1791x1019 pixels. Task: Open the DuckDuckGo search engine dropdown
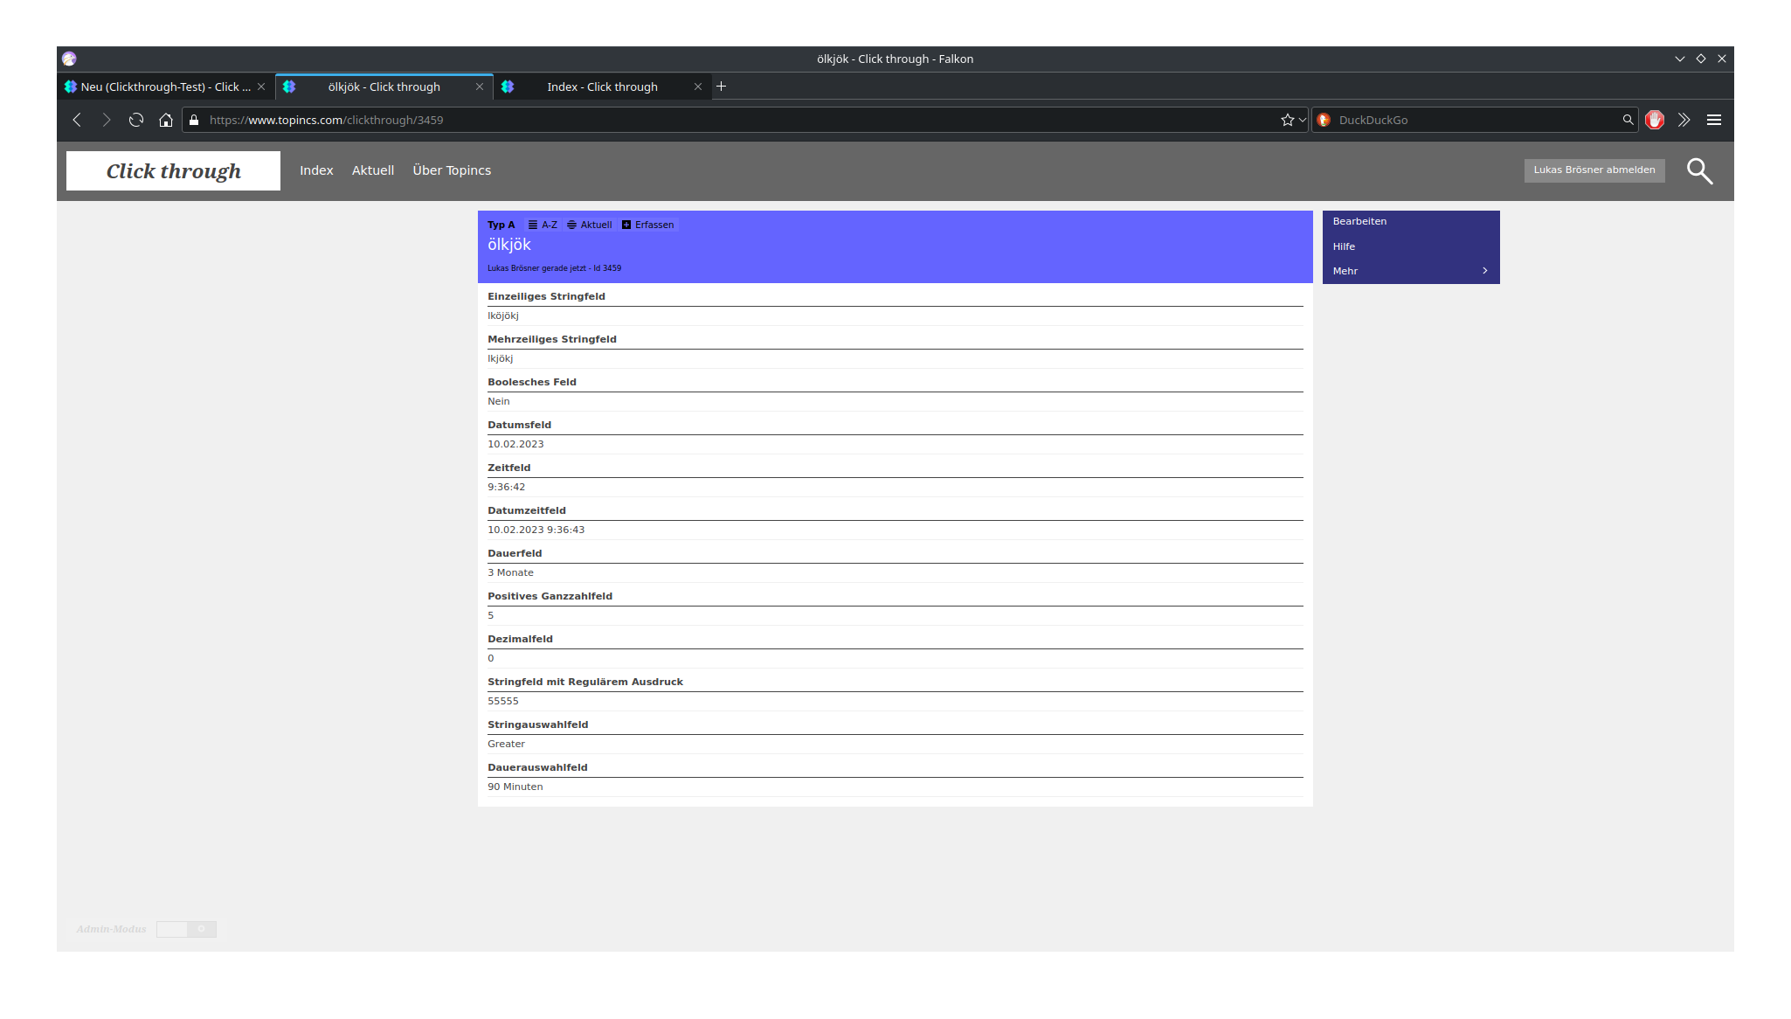click(1324, 120)
